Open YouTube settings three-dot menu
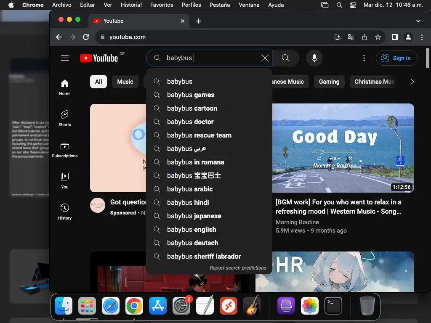431x323 pixels. [x=364, y=58]
